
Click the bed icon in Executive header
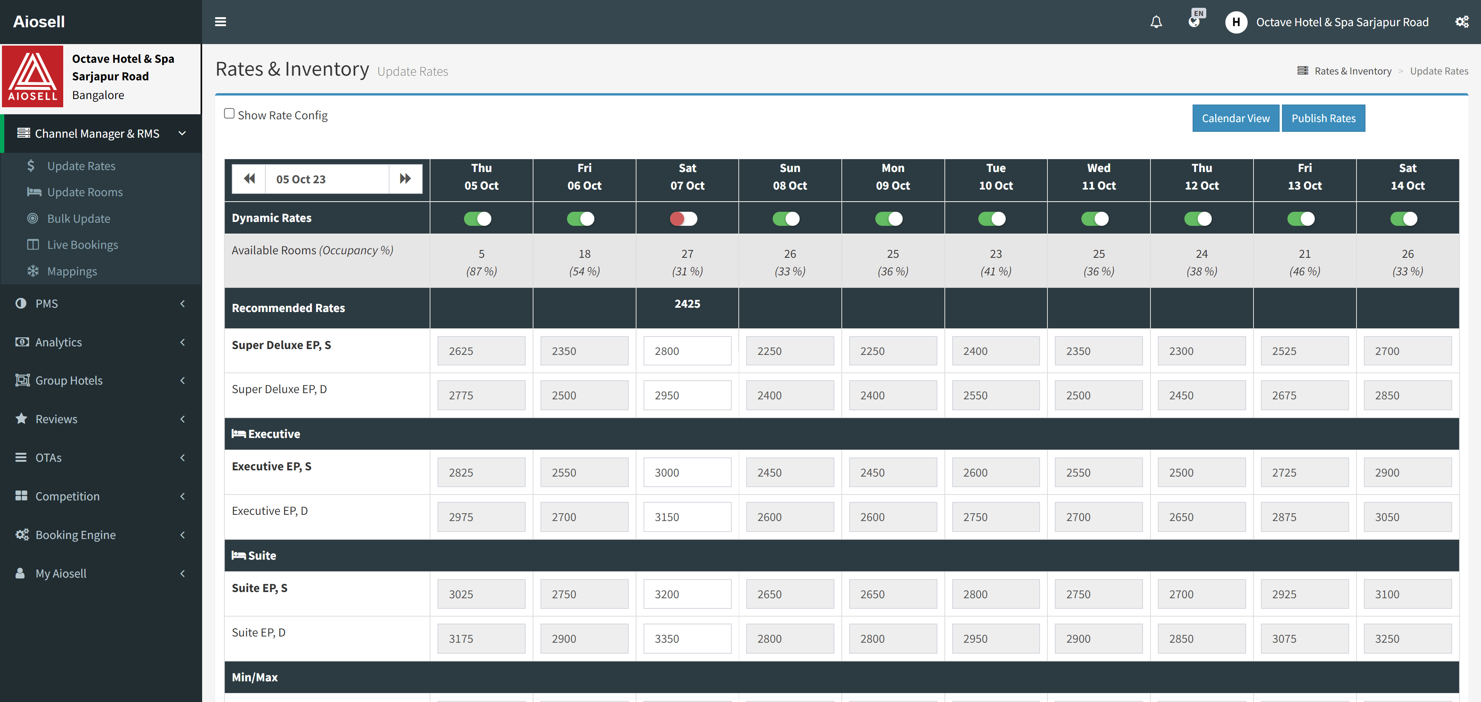[x=238, y=434]
